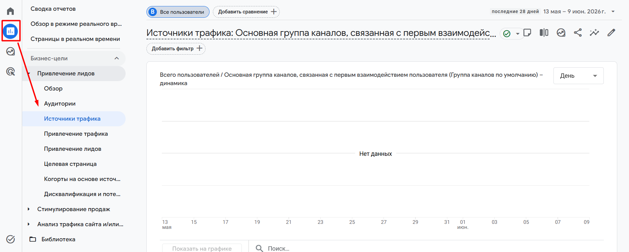Click the Анализ трафика сайта и/или... label

tap(80, 224)
